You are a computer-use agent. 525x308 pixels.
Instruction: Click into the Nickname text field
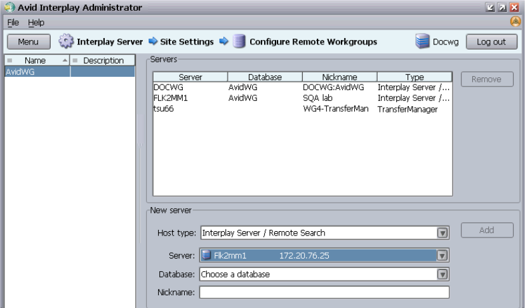click(324, 292)
